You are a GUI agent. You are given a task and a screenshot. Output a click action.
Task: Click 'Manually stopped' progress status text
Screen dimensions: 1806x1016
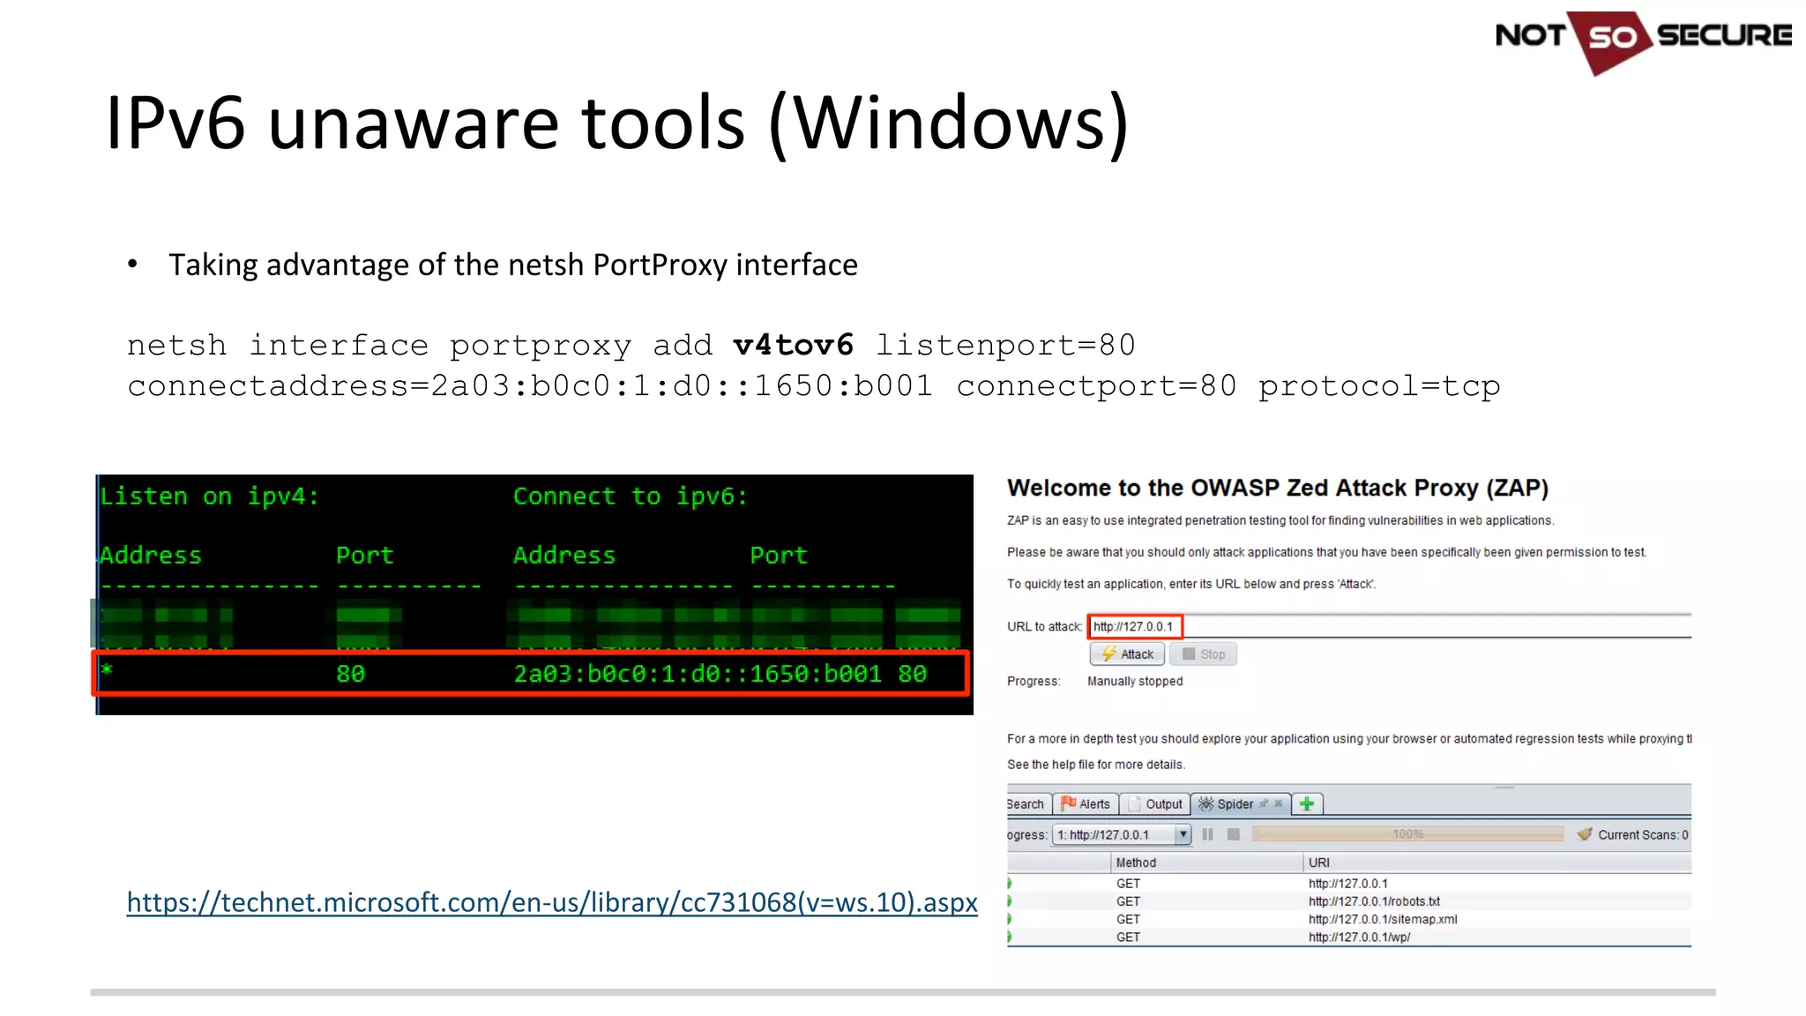click(x=1135, y=681)
